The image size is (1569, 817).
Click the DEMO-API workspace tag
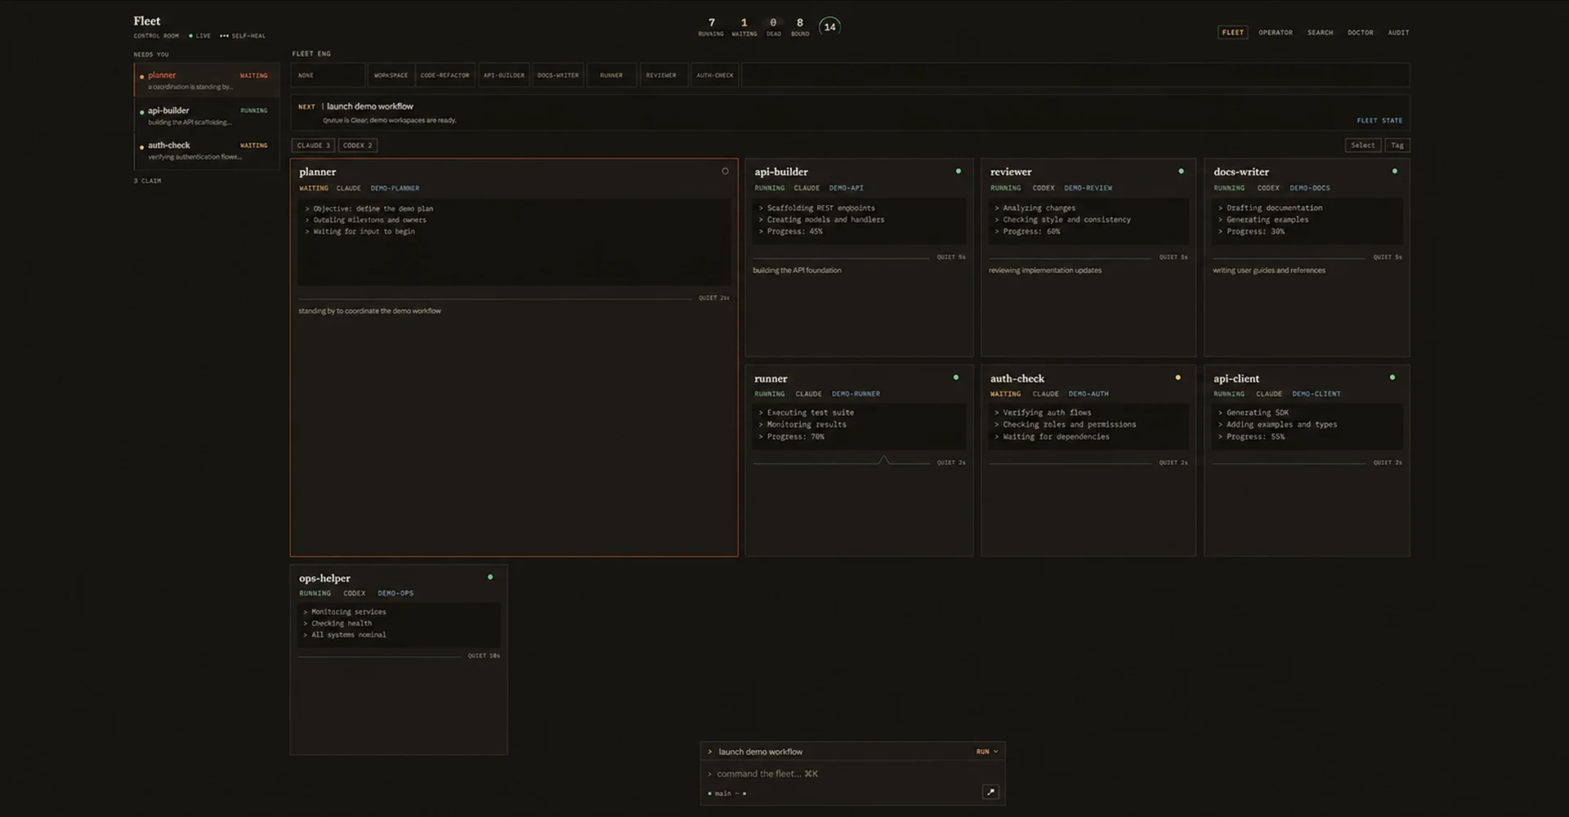coord(847,189)
